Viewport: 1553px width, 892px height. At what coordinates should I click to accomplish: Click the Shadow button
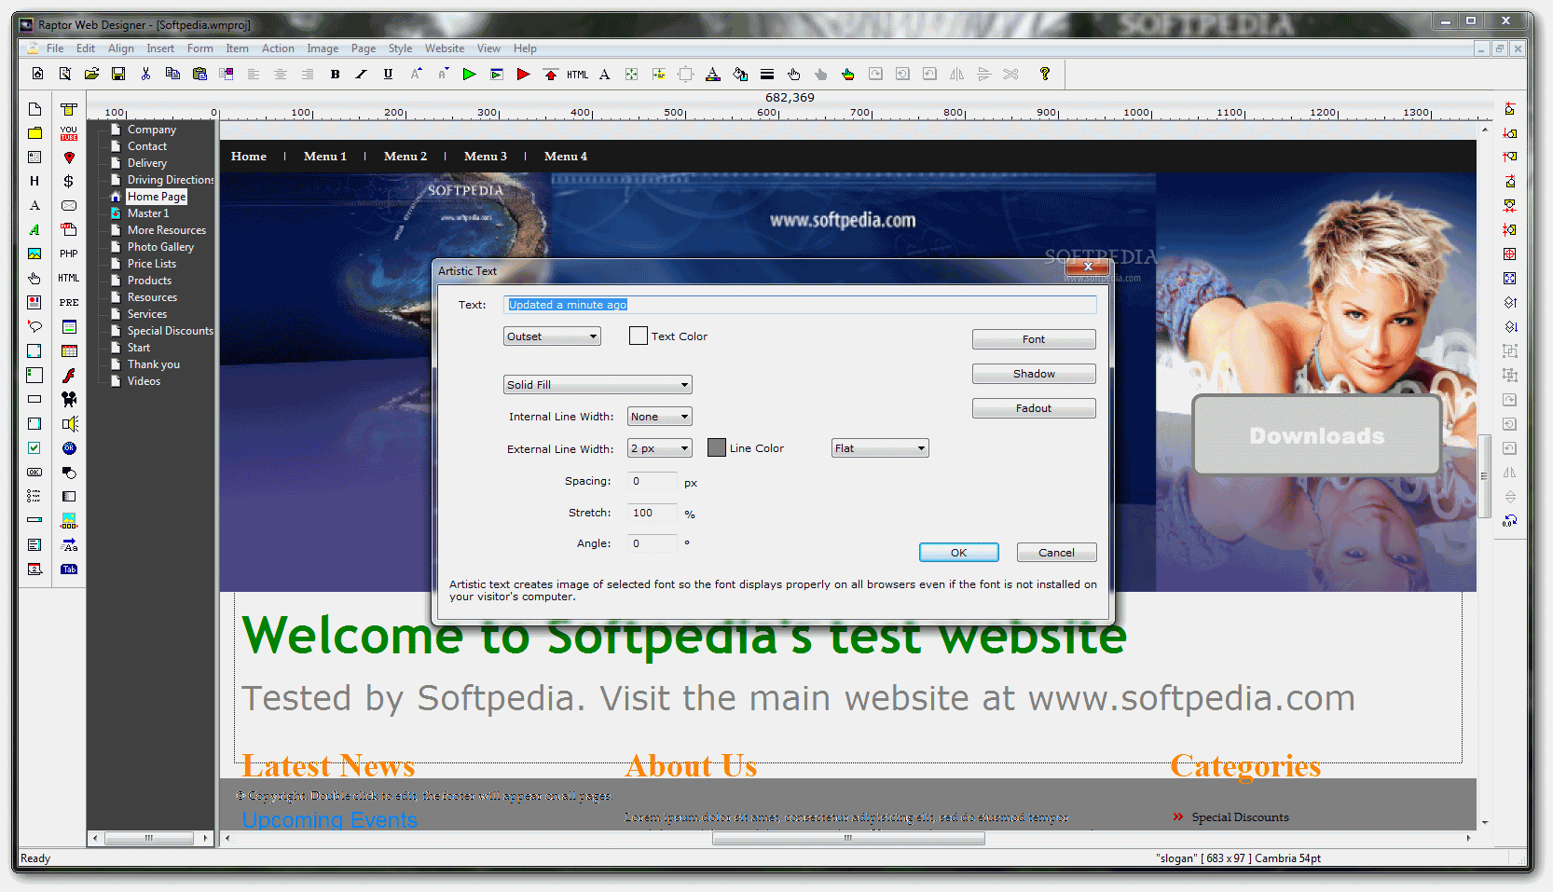[1034, 374]
